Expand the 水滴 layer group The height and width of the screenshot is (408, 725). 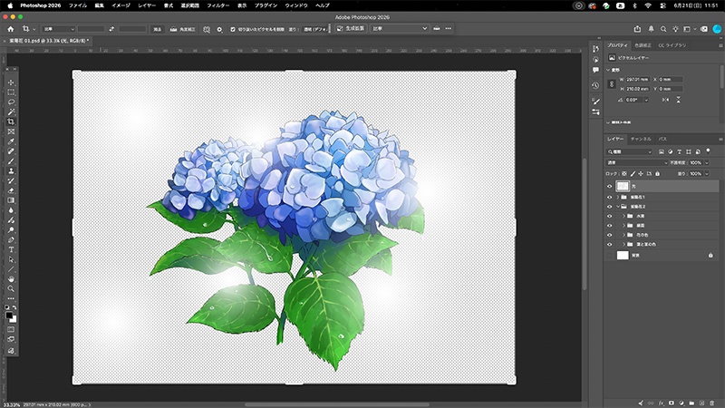(x=623, y=216)
